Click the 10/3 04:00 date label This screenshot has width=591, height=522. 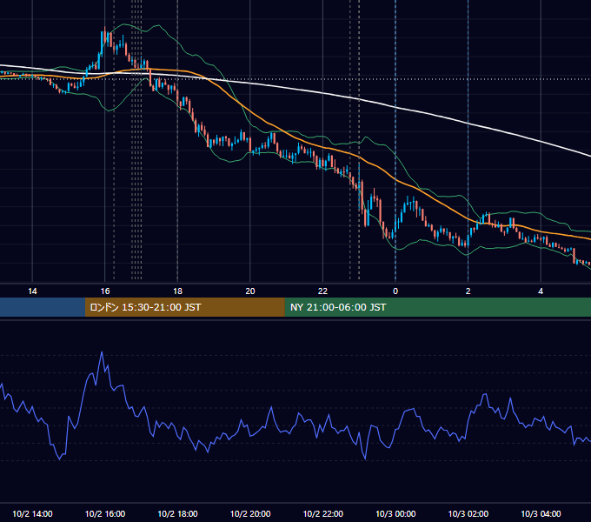point(541,513)
